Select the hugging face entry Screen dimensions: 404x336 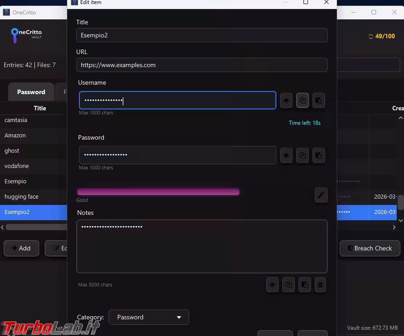pyautogui.click(x=22, y=197)
